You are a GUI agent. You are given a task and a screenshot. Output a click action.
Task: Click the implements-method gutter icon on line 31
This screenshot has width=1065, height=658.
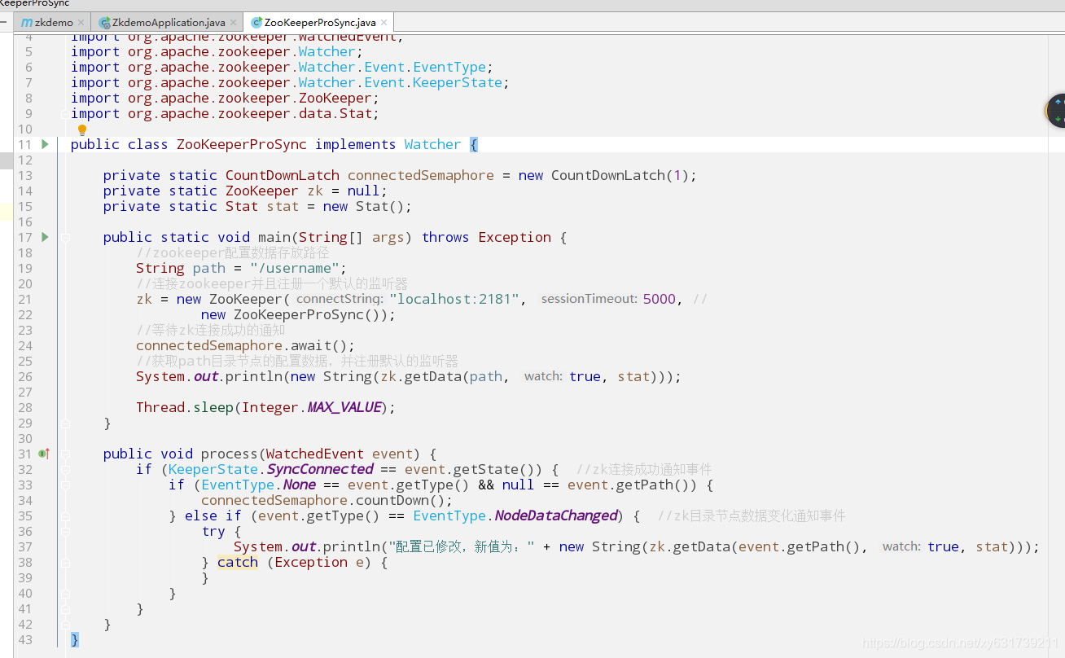(x=45, y=454)
